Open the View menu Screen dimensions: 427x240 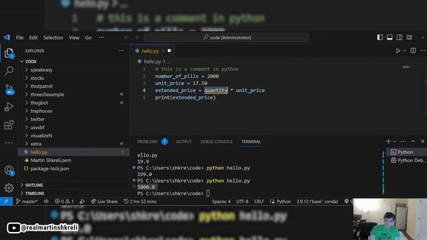pyautogui.click(x=74, y=37)
